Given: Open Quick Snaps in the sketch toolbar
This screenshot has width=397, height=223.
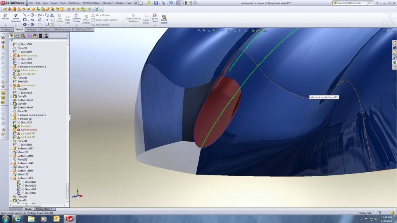Looking at the screenshot, I should click(x=155, y=19).
